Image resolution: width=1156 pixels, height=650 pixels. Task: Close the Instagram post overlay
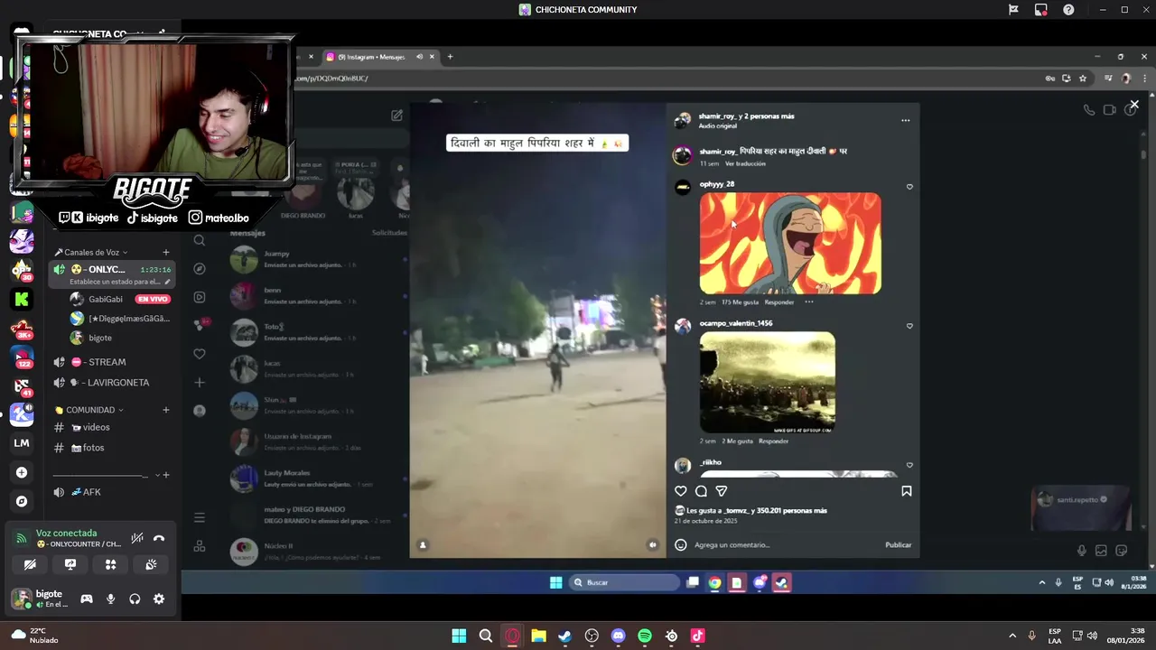pyautogui.click(x=1134, y=105)
